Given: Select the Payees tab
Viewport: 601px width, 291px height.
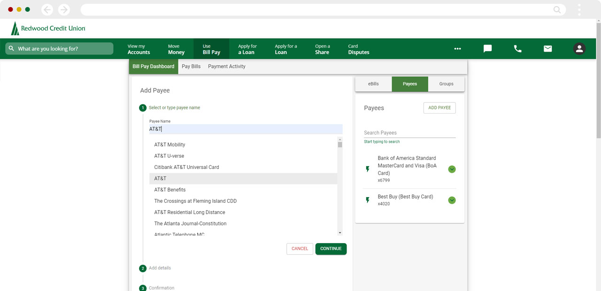Looking at the screenshot, I should [410, 84].
